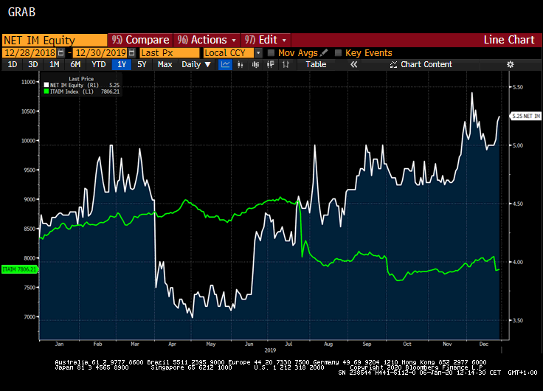Edit moving averages with pencil icon
The image size is (543, 391).
pos(324,53)
